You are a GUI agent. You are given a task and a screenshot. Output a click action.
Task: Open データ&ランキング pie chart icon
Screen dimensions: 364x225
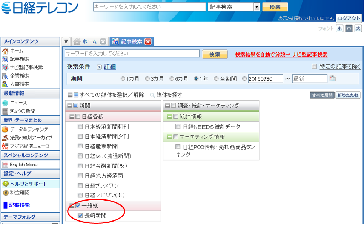(x=5, y=129)
